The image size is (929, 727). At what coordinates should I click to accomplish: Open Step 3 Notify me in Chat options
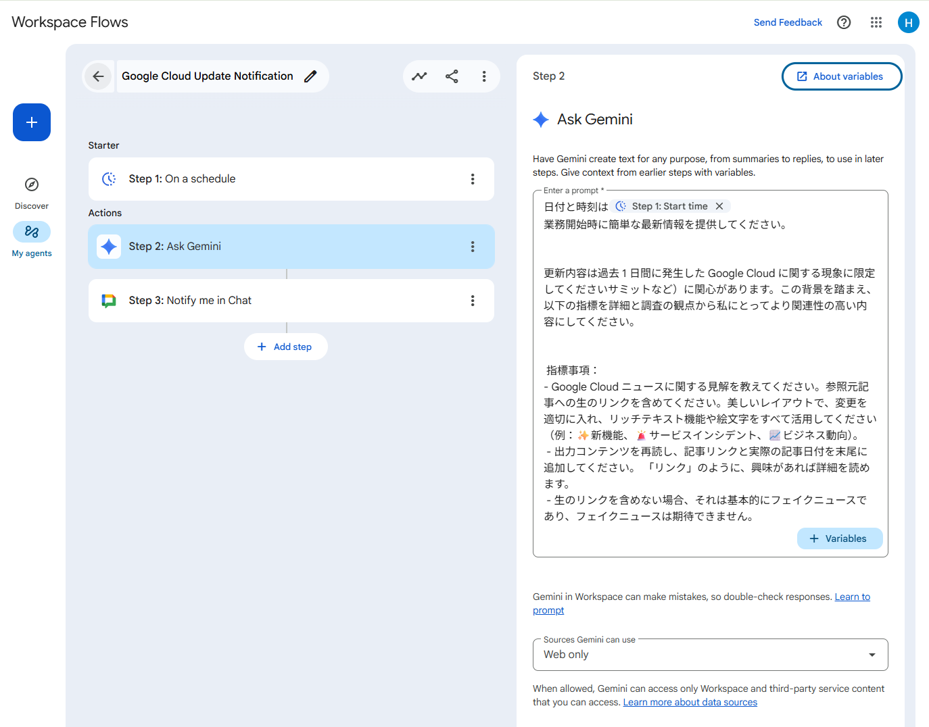473,301
